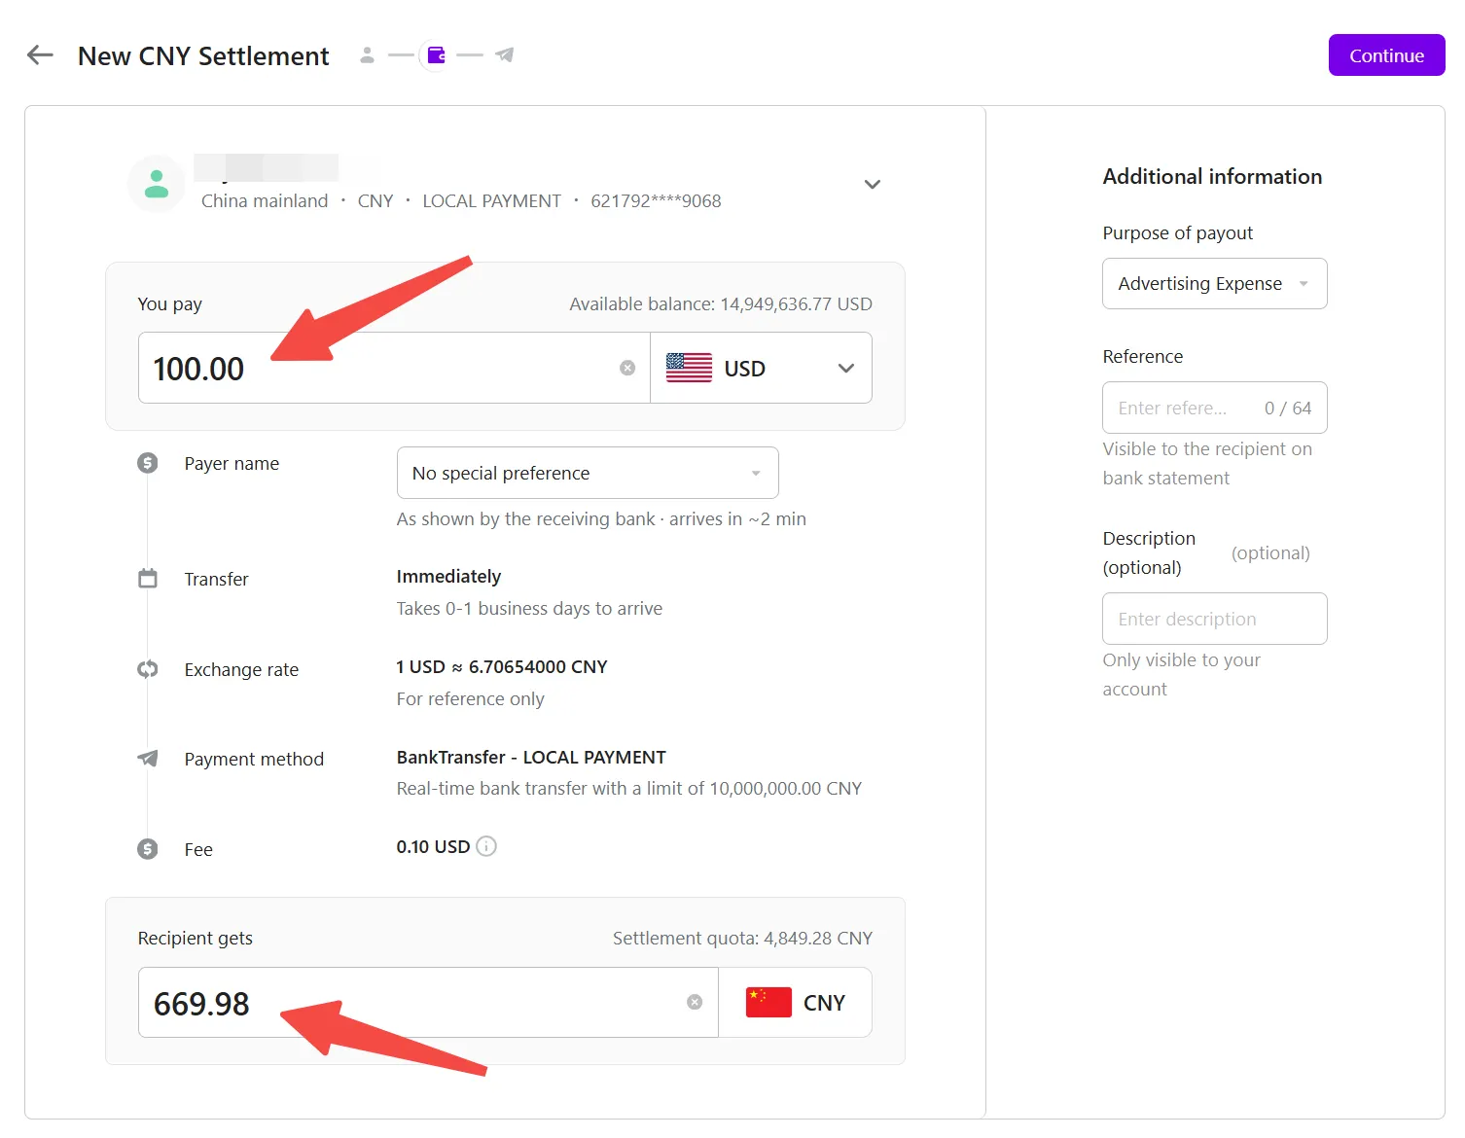Click the Continue button
Viewport: 1465px width, 1138px height.
pyautogui.click(x=1386, y=55)
